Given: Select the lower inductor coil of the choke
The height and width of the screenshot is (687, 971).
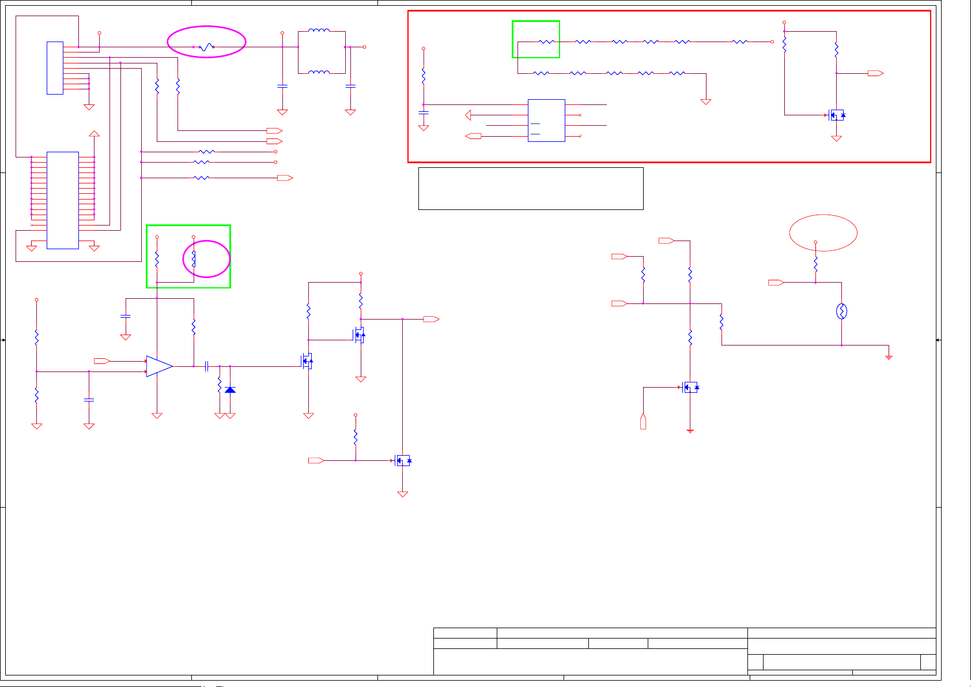Looking at the screenshot, I should pyautogui.click(x=319, y=72).
